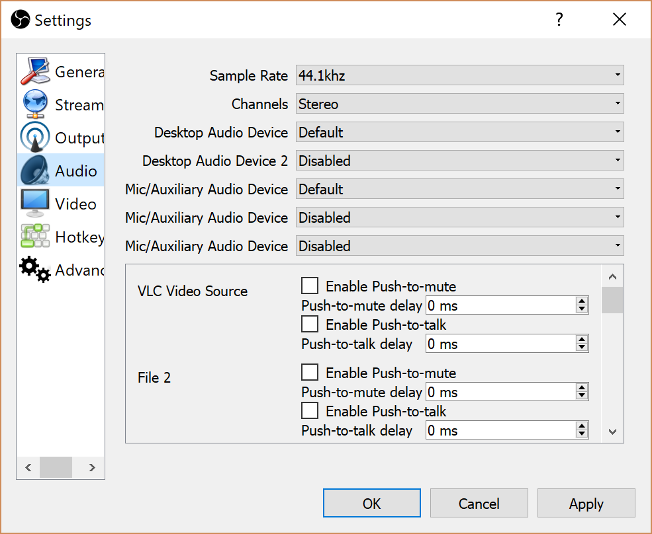Enable Push-to-talk for VLC Video Source
The width and height of the screenshot is (652, 534).
coord(310,324)
